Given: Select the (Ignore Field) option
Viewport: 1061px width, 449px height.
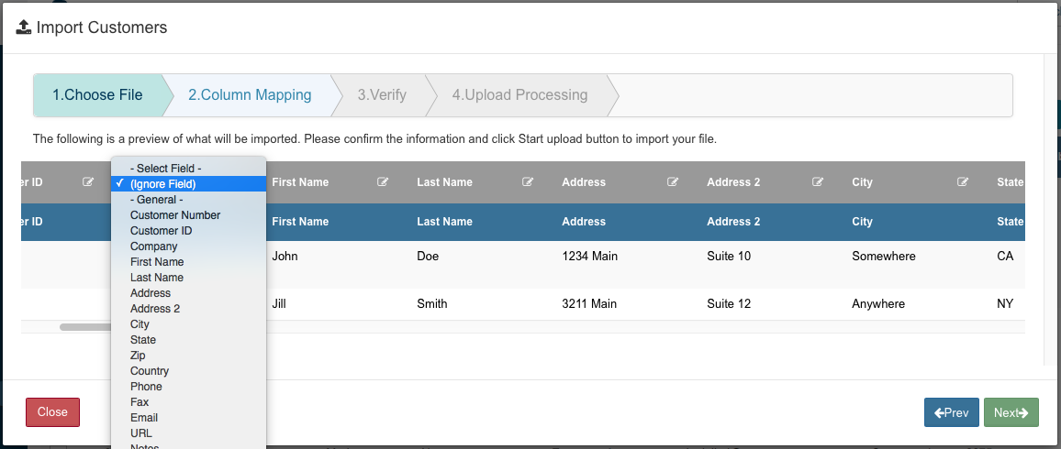Looking at the screenshot, I should point(163,184).
